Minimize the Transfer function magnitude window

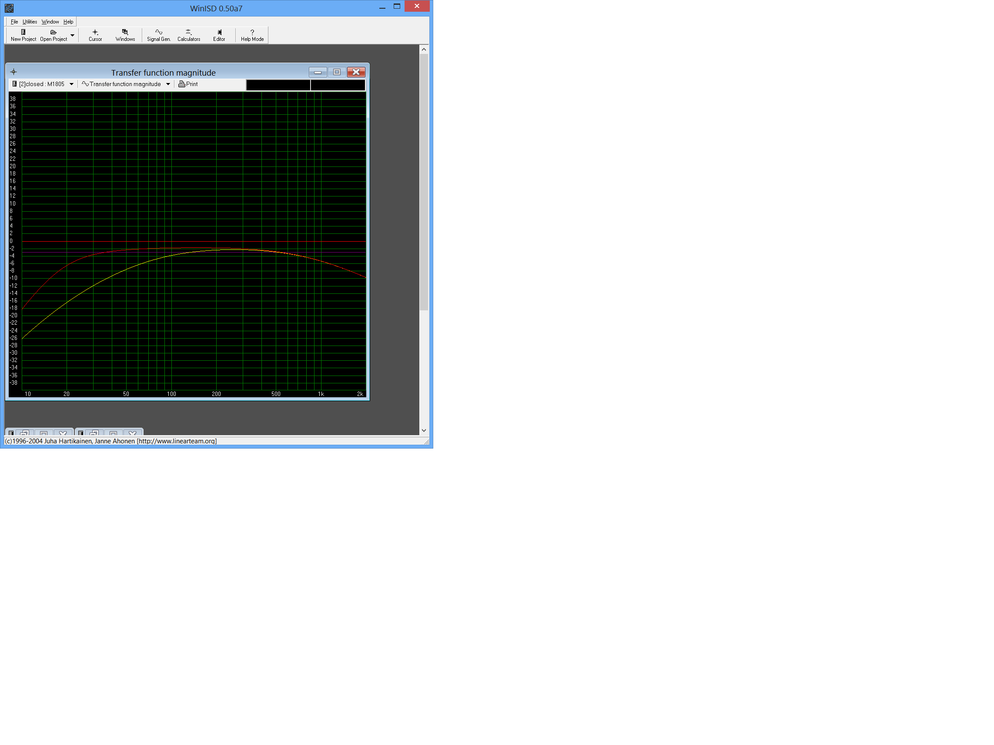(x=318, y=72)
